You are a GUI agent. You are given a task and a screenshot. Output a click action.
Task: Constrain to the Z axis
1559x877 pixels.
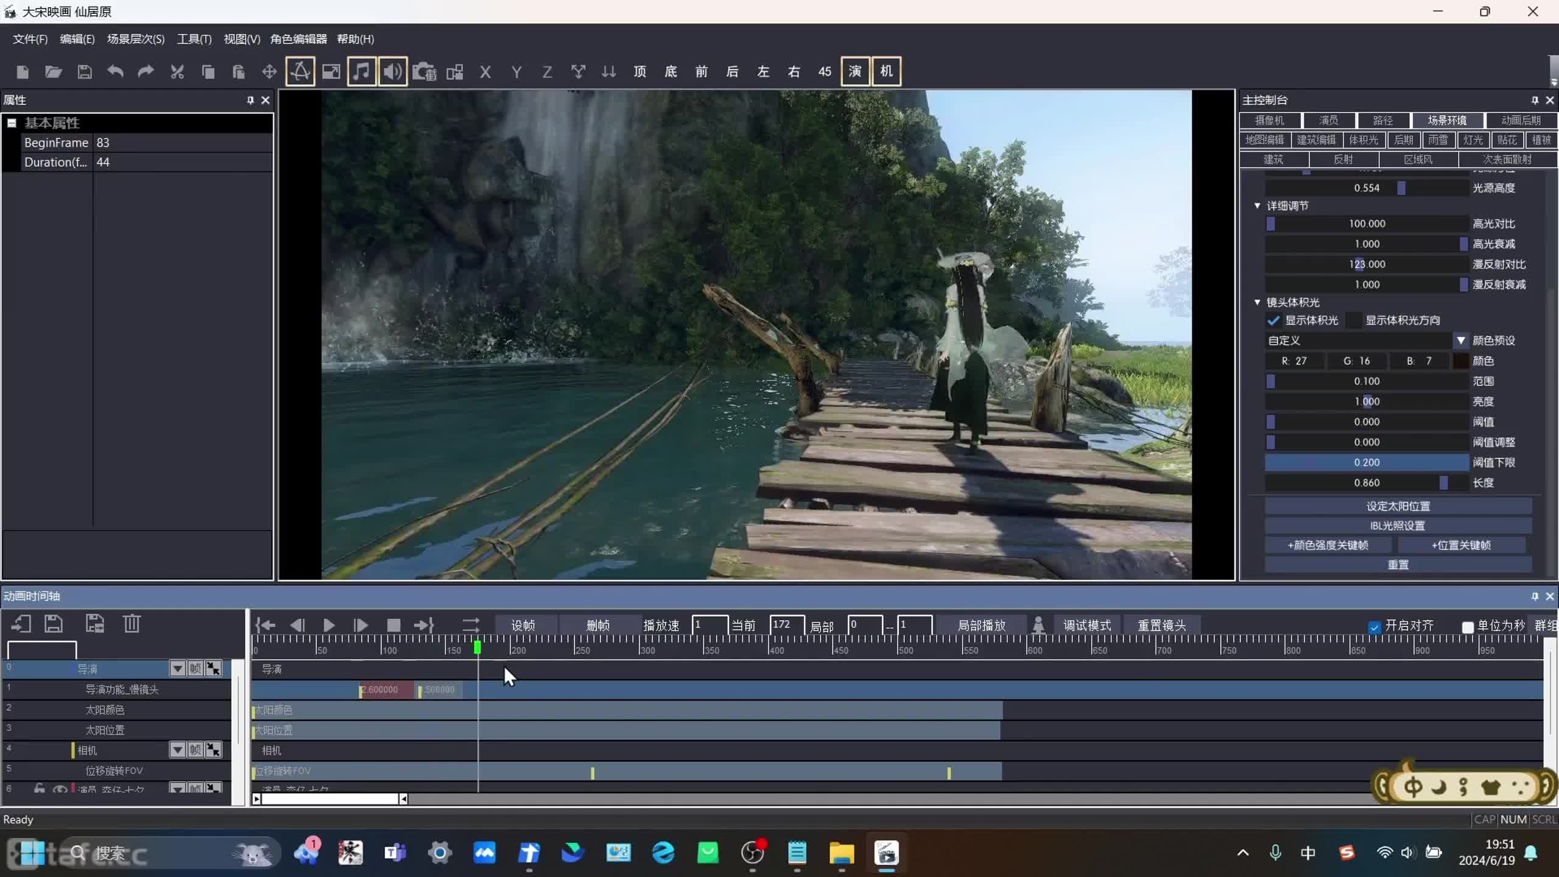click(x=547, y=72)
